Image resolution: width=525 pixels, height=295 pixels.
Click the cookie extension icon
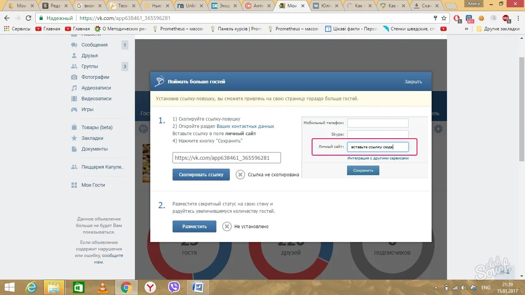[x=481, y=18]
